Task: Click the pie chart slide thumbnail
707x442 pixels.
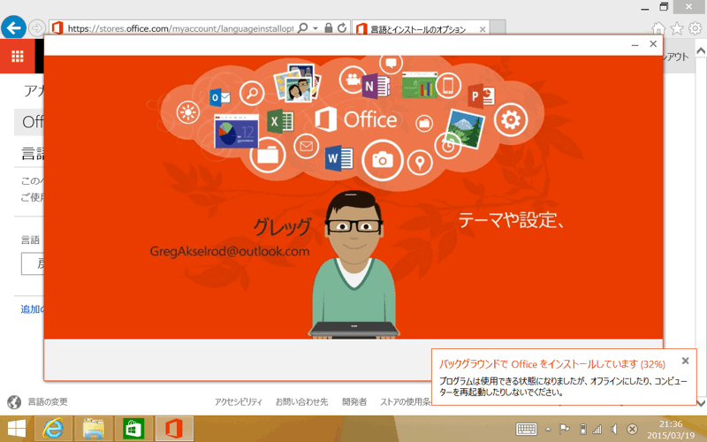Action: coord(236,132)
